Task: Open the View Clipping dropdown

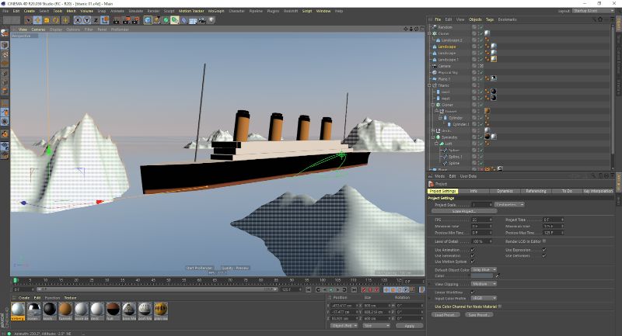Action: point(483,284)
